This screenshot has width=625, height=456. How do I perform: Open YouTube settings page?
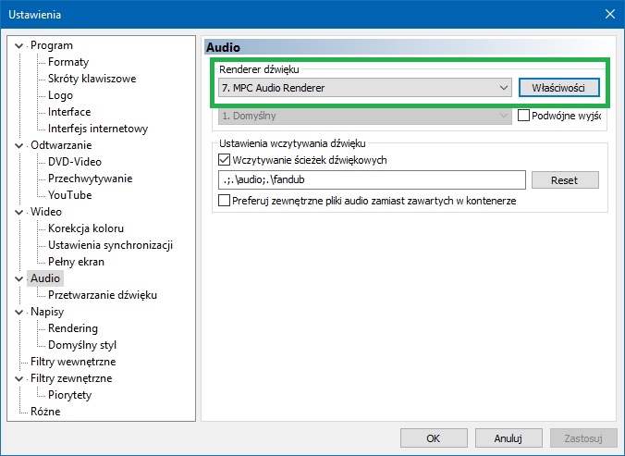point(69,195)
